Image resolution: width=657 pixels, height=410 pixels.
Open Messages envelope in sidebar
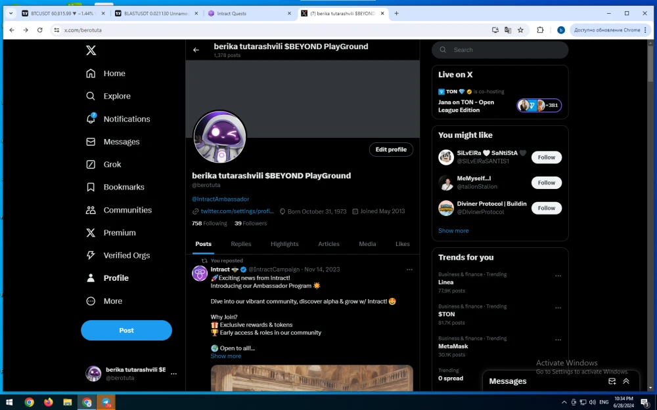point(113,142)
